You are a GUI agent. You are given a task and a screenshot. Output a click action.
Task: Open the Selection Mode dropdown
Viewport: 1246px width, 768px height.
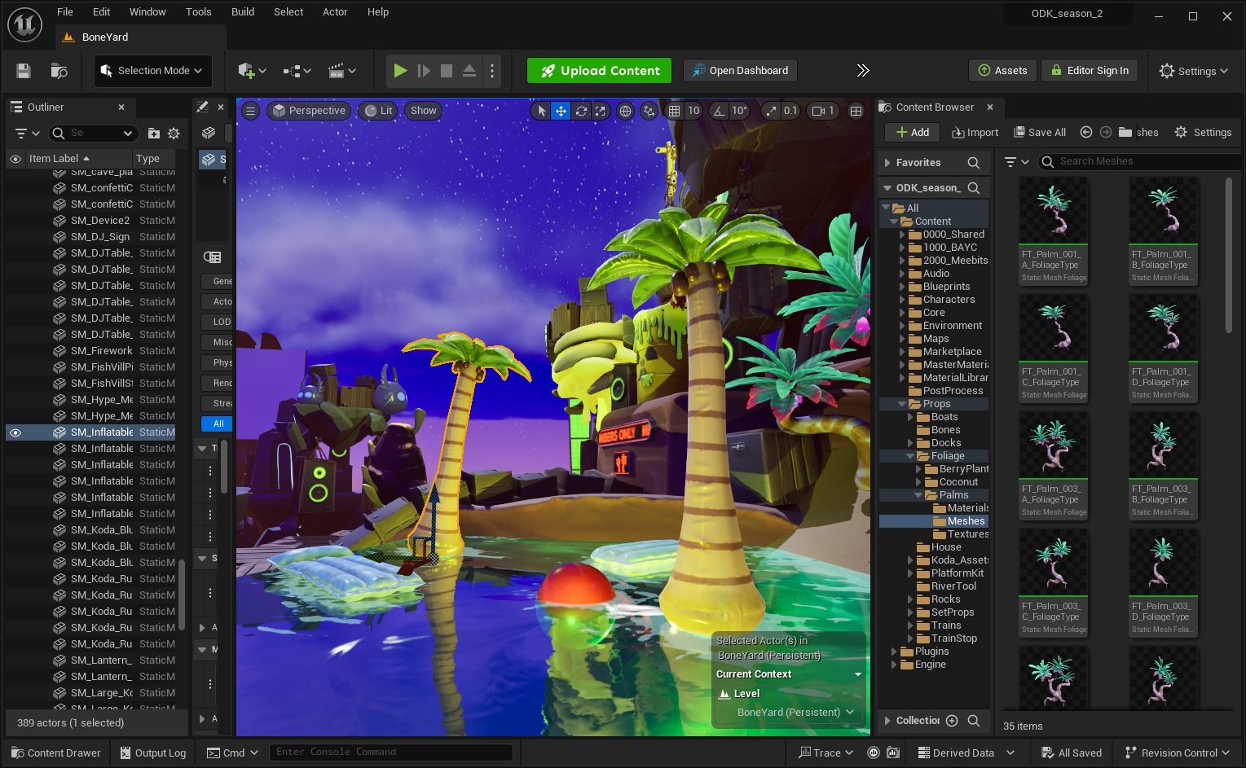tap(152, 71)
